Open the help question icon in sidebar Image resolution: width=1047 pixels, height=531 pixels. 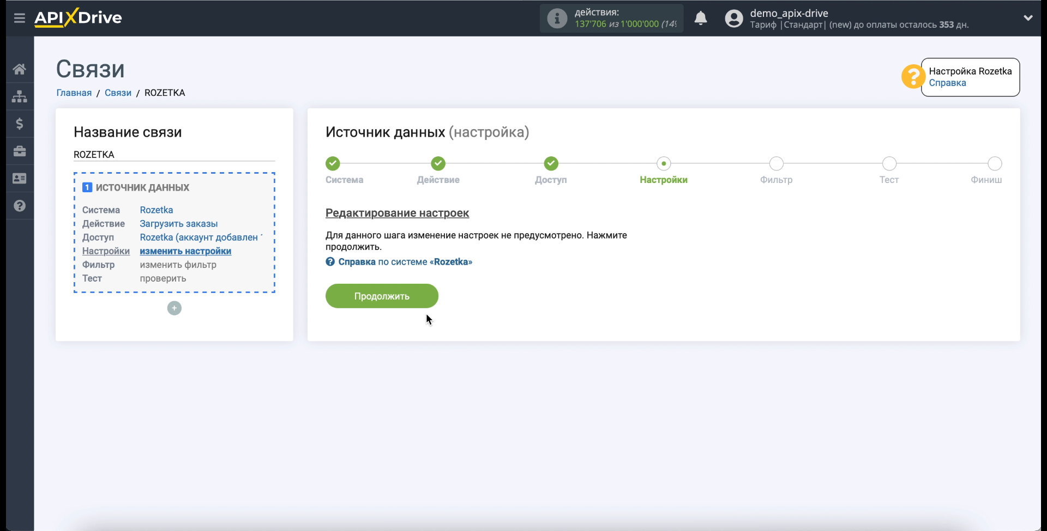click(x=20, y=206)
